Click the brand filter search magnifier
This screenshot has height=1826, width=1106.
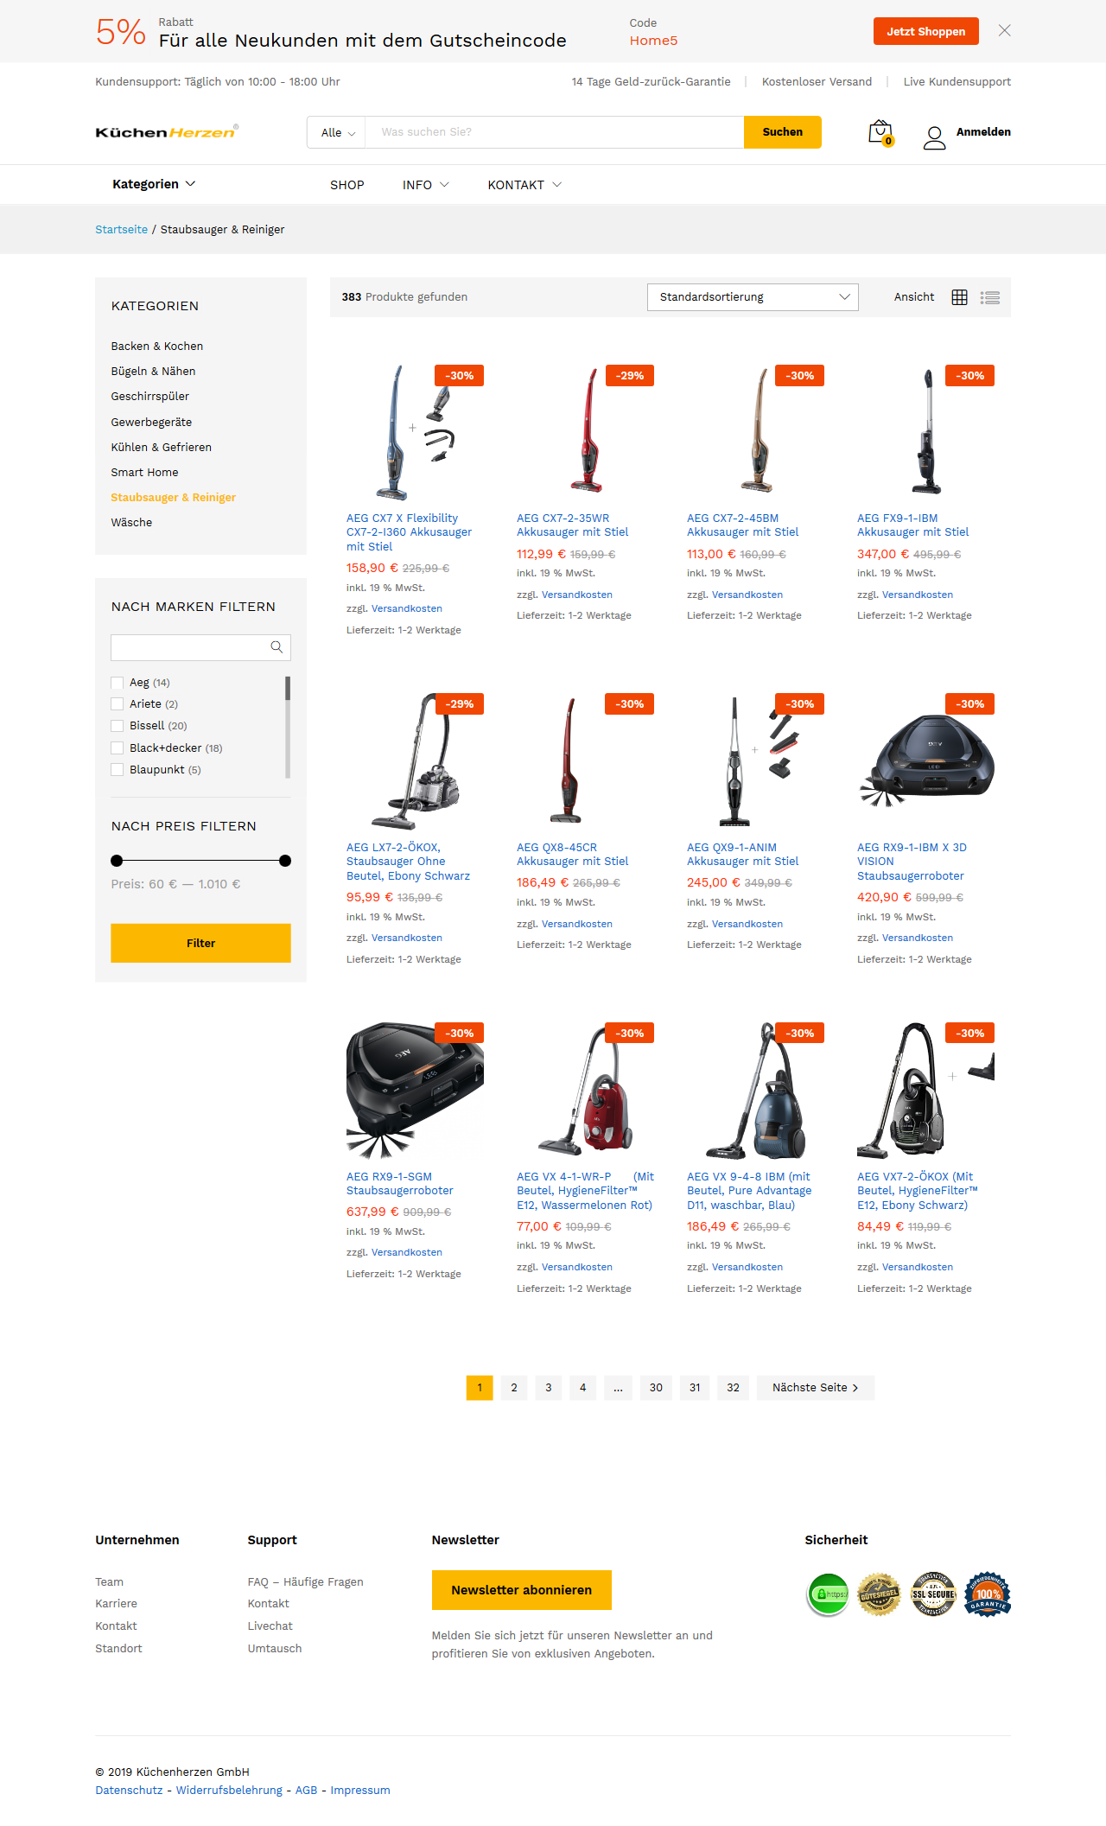click(276, 647)
